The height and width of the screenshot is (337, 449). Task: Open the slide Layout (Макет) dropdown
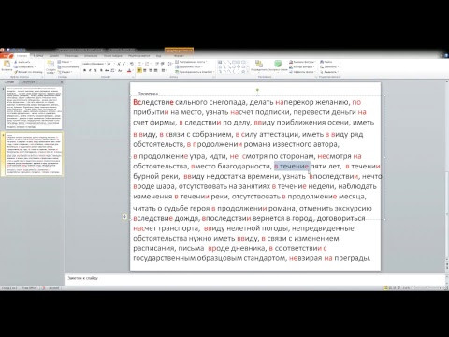(x=65, y=62)
